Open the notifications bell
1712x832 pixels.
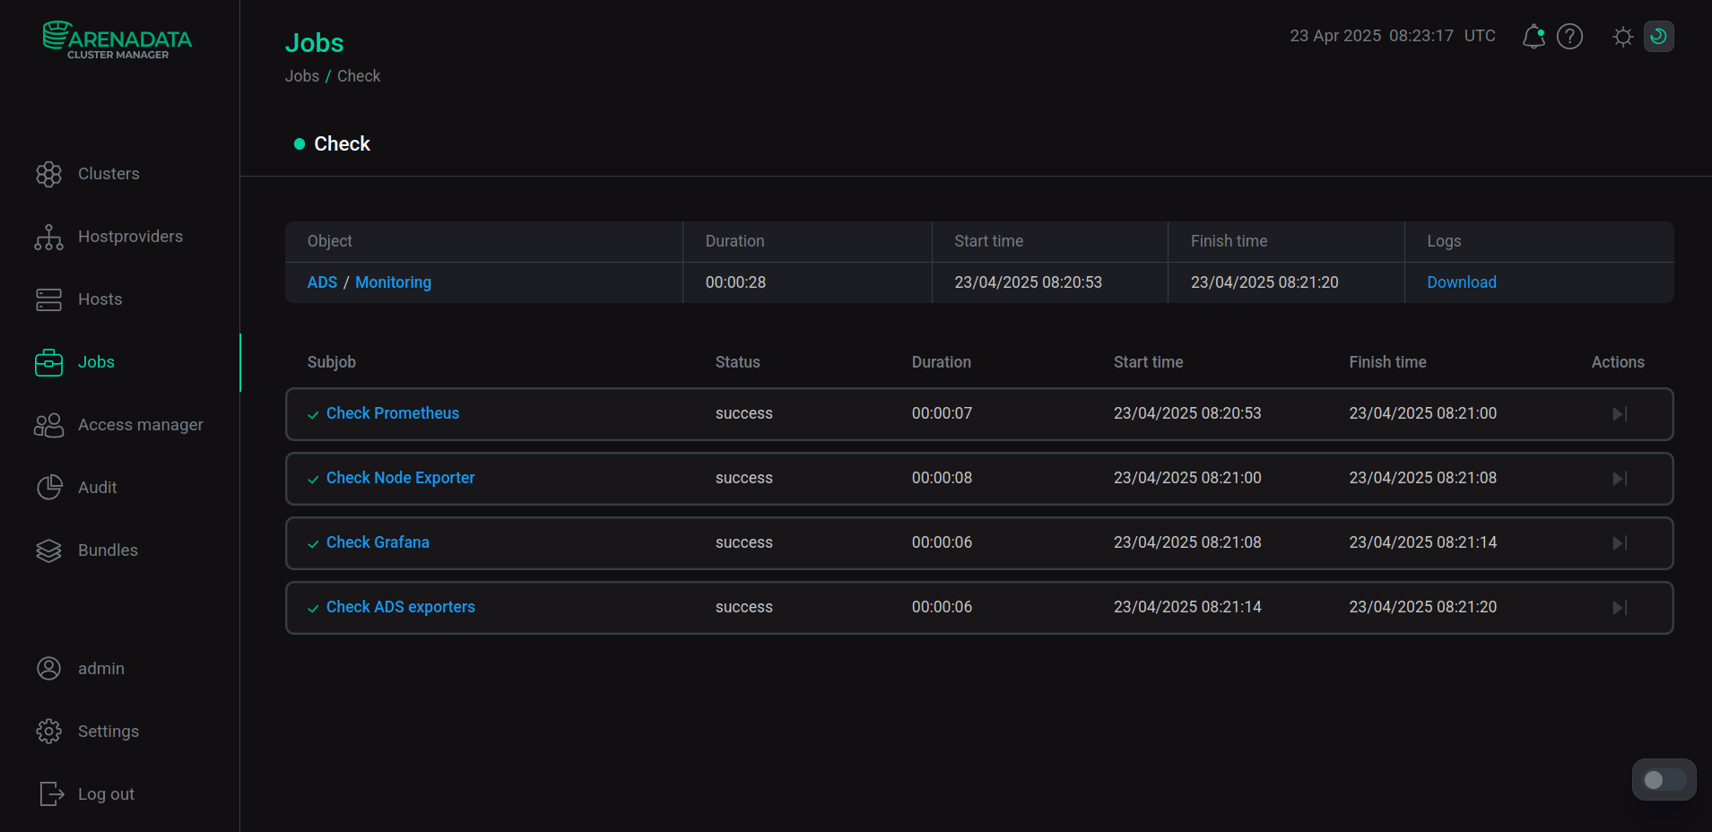coord(1534,36)
